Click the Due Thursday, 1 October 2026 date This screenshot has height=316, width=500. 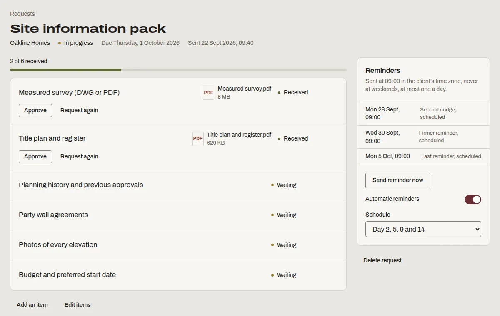[140, 43]
